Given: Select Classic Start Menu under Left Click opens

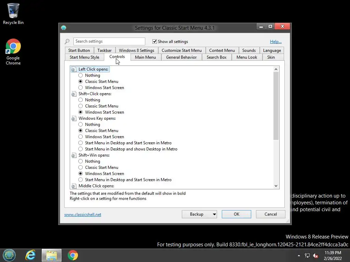Looking at the screenshot, I should 81,82.
